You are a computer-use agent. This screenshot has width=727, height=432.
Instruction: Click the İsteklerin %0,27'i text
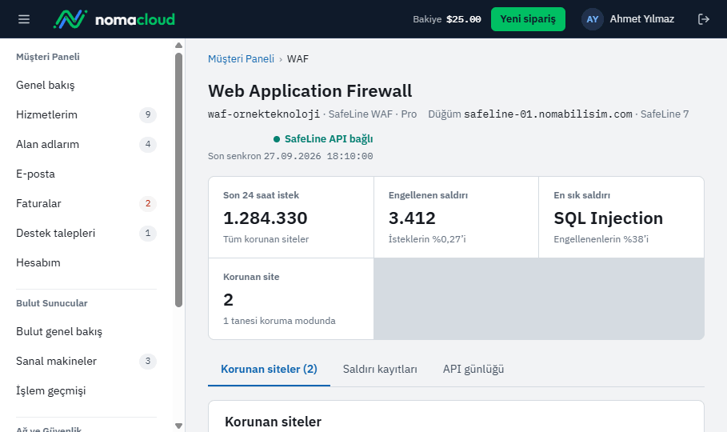[x=427, y=239]
